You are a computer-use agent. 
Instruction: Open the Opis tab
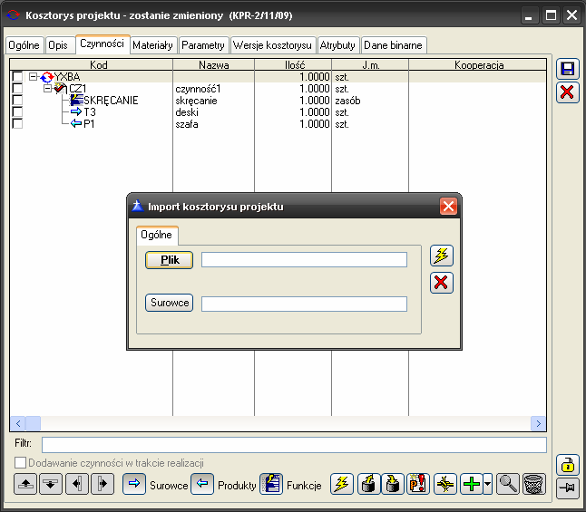(x=58, y=45)
